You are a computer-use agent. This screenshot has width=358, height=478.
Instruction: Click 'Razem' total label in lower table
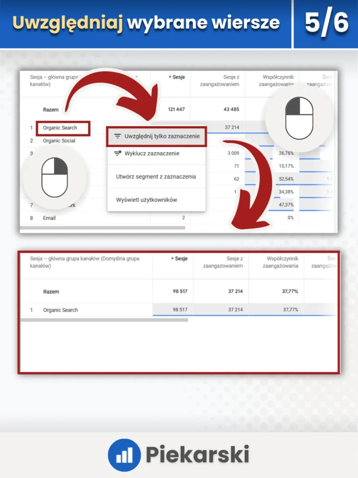click(51, 291)
